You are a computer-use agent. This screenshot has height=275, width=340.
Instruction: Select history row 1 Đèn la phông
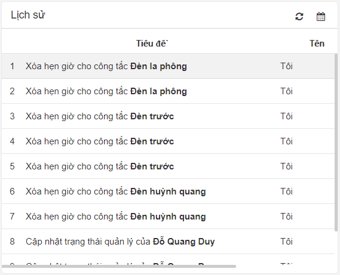169,66
